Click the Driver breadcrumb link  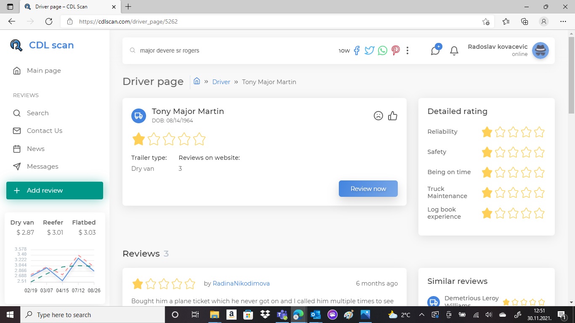pyautogui.click(x=221, y=82)
